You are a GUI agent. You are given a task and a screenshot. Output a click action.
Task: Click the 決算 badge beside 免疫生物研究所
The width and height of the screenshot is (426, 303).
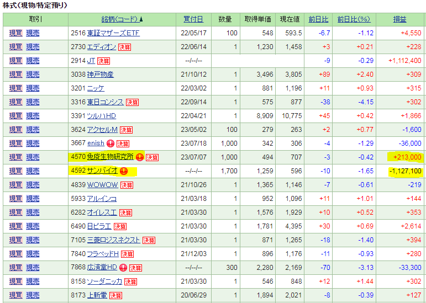152,158
